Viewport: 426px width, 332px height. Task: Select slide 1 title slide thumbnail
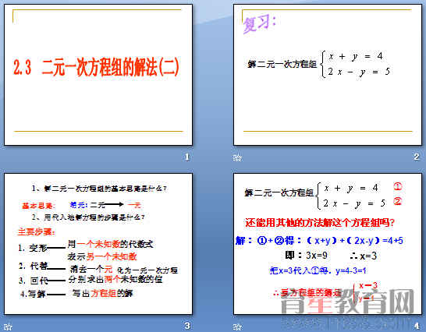click(x=98, y=75)
